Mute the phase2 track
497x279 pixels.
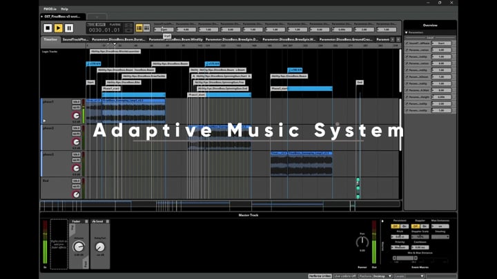(76, 133)
